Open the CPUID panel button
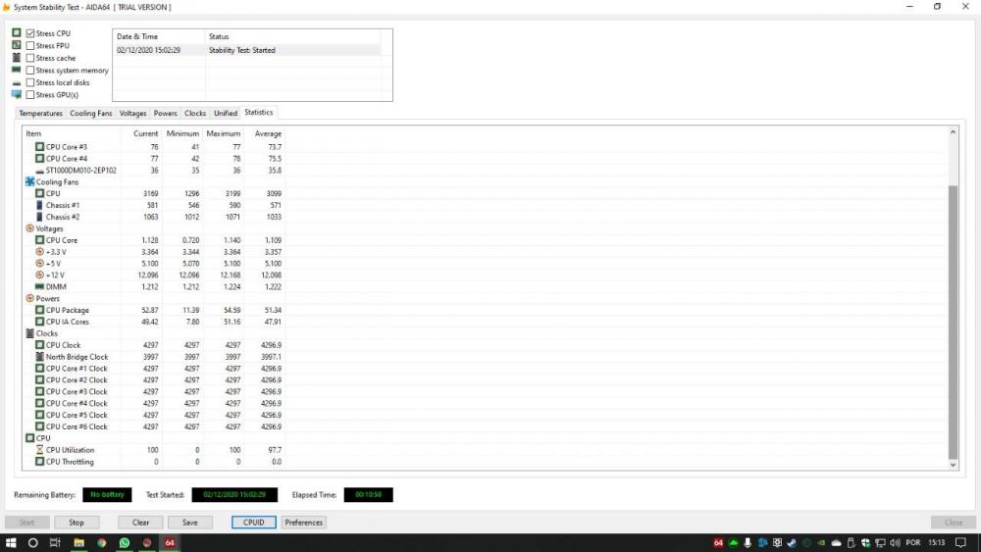The width and height of the screenshot is (981, 552). [x=253, y=523]
